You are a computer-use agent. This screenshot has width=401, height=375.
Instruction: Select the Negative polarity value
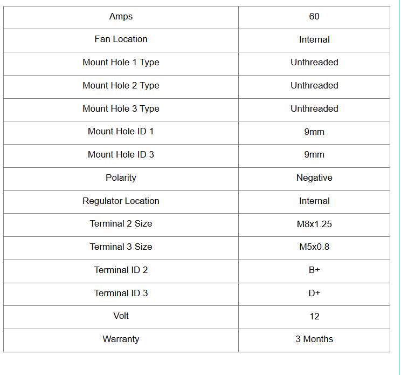tap(314, 178)
